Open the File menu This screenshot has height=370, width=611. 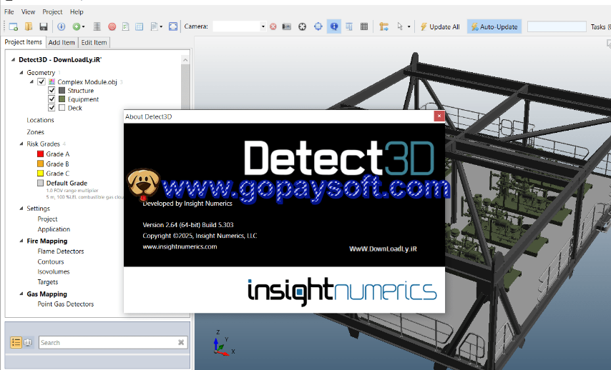click(x=9, y=11)
